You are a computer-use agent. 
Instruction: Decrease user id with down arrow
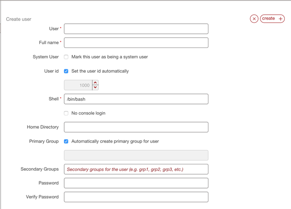[x=95, y=87]
